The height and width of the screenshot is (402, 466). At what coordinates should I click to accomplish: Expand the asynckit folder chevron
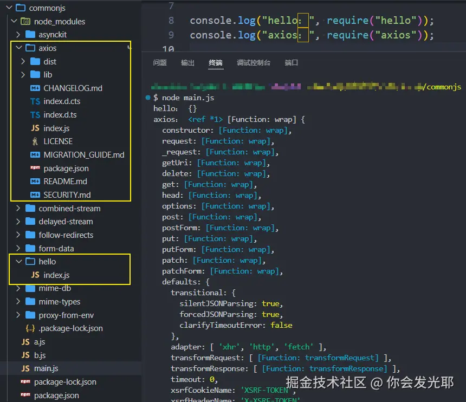click(18, 35)
